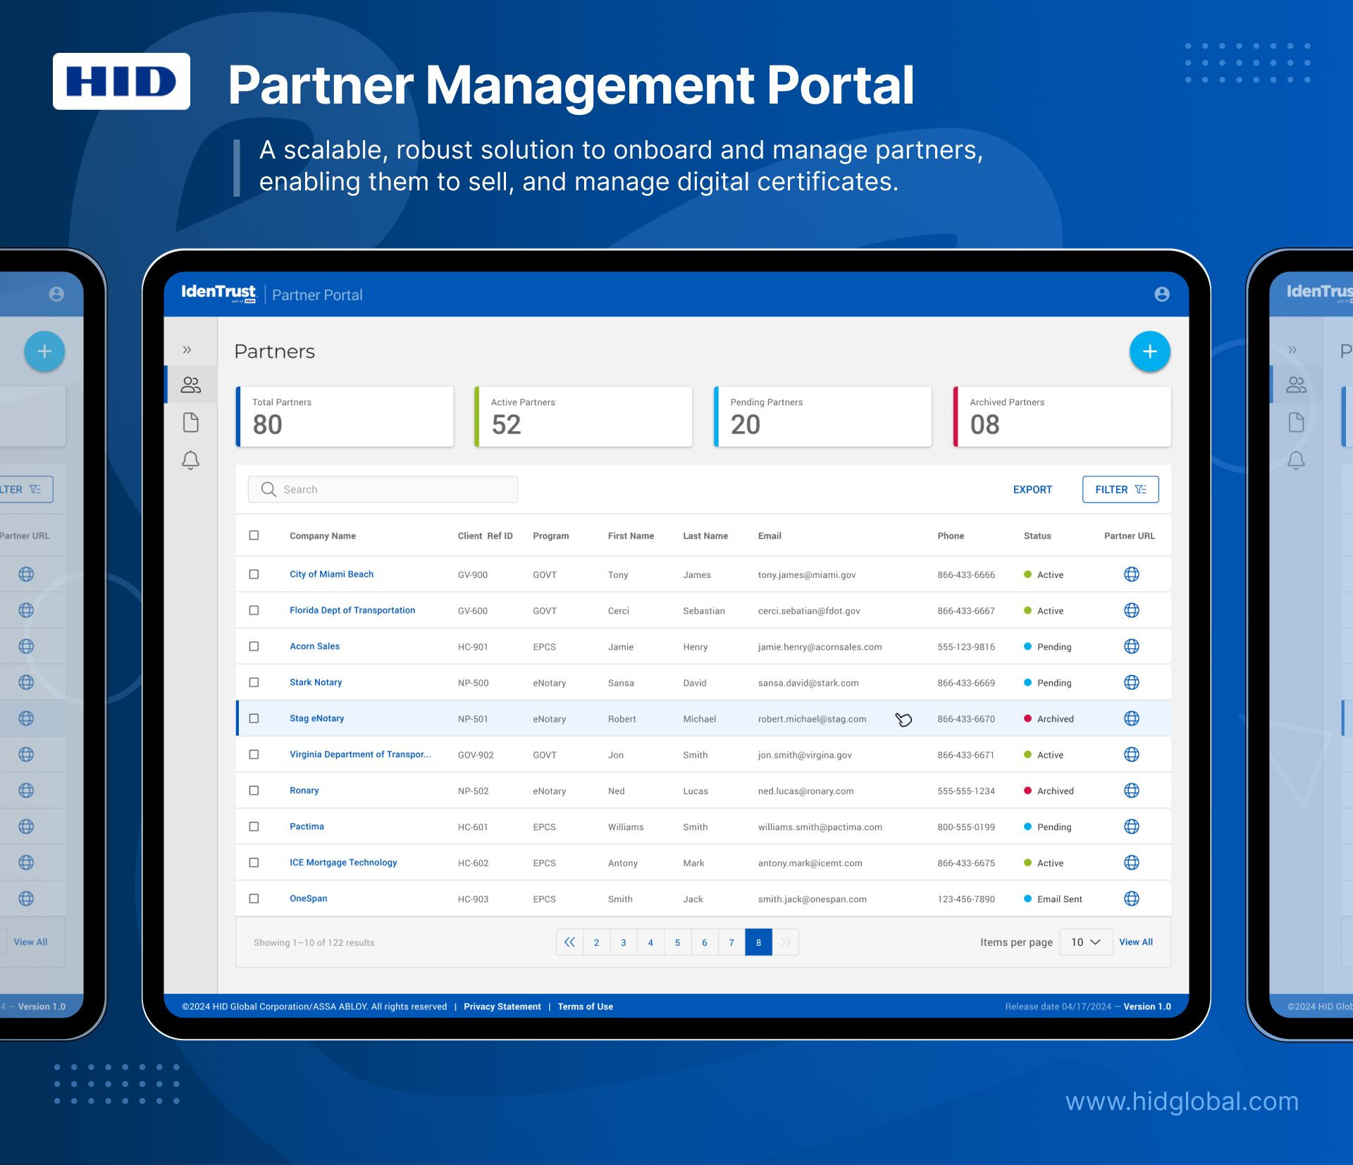
Task: Click the HID logo at top left
Action: [121, 81]
